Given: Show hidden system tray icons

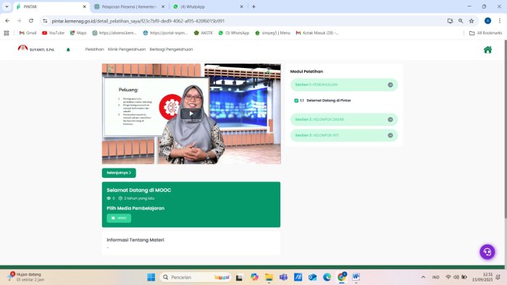Looking at the screenshot, I should coord(423,277).
